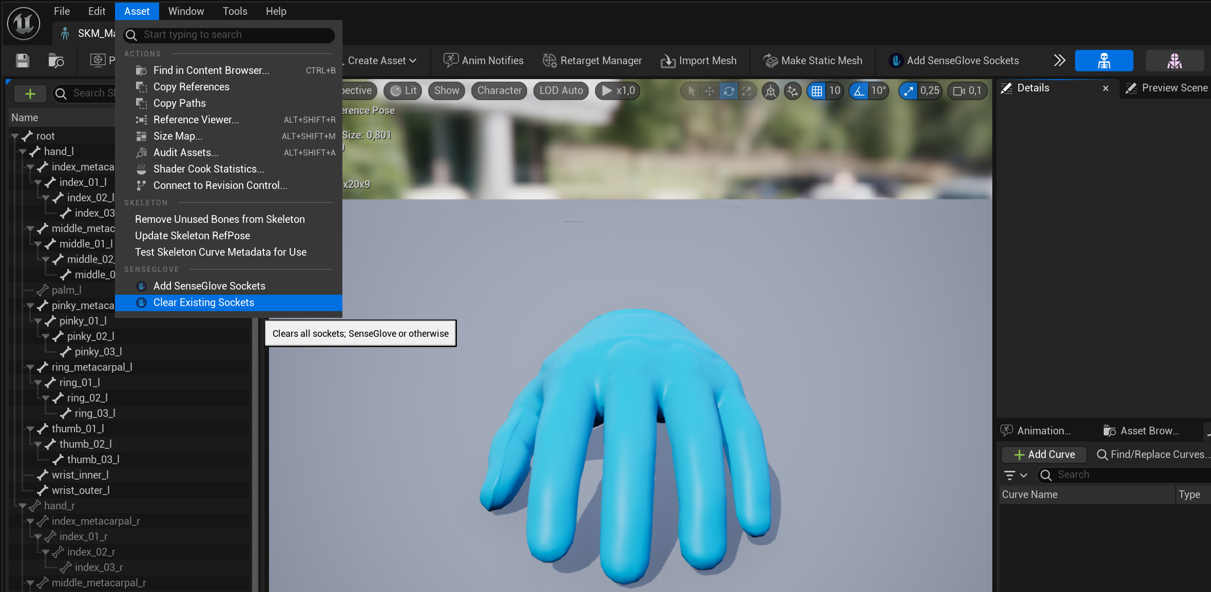This screenshot has height=592, width=1211.
Task: Open the playback speed x1,0 control
Action: [x=617, y=90]
